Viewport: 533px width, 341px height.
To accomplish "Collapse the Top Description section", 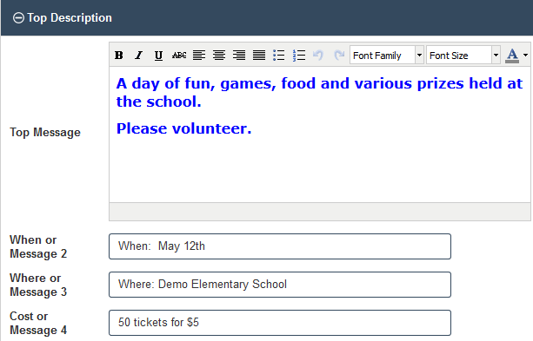I will (x=18, y=17).
